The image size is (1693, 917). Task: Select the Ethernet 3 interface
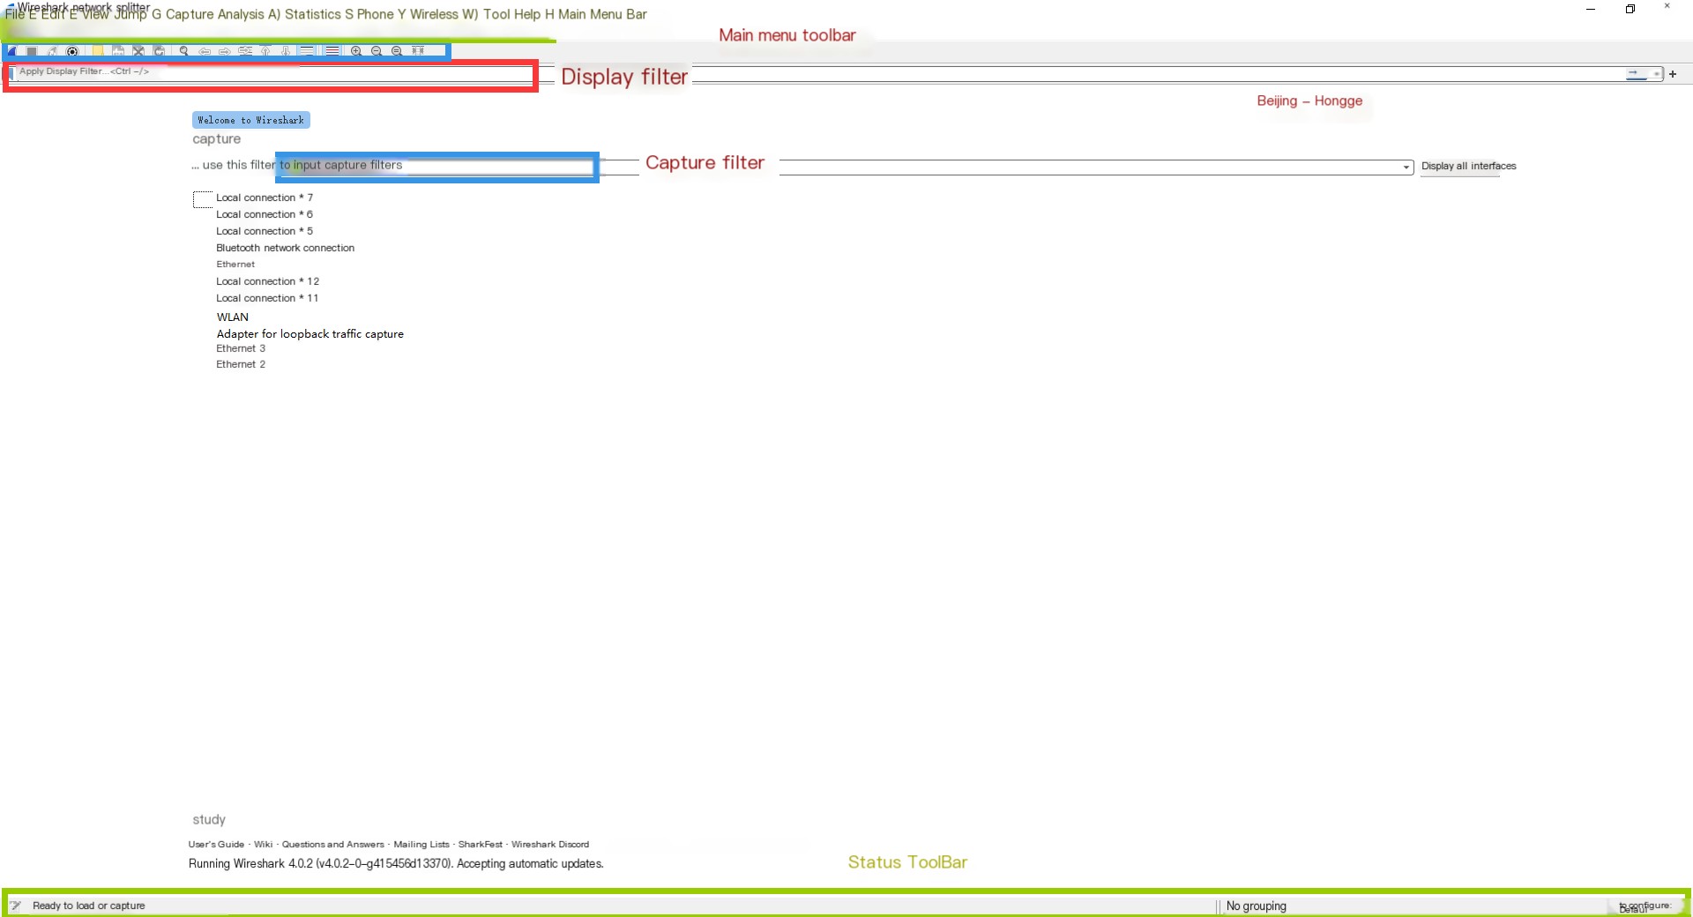pyautogui.click(x=241, y=348)
